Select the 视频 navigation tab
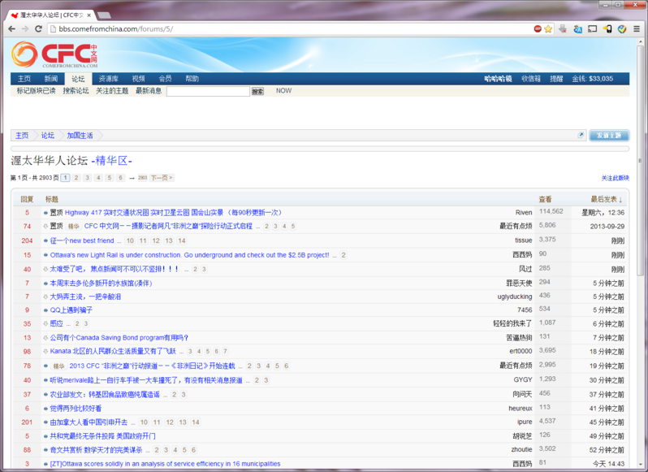The height and width of the screenshot is (472, 648). pyautogui.click(x=138, y=79)
